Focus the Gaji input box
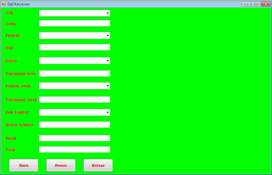This screenshot has height=175, width=272. pyautogui.click(x=74, y=47)
